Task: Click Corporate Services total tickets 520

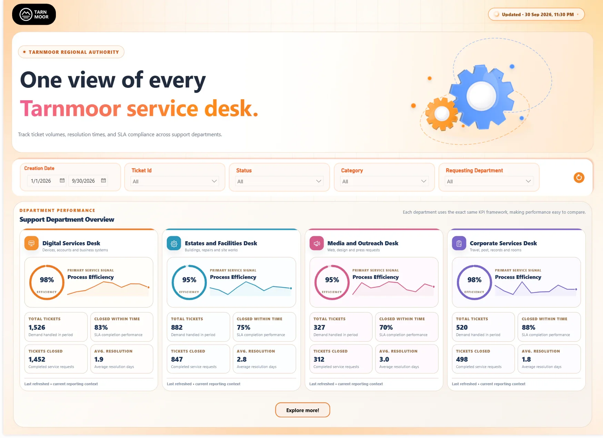Action: [483, 327]
